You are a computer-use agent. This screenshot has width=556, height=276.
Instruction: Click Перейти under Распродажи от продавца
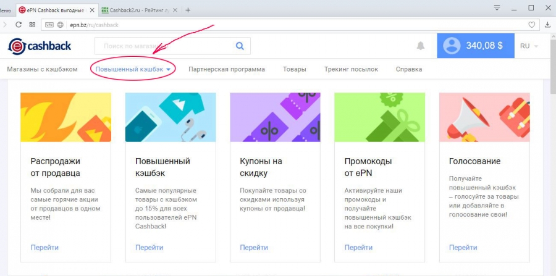(x=44, y=248)
